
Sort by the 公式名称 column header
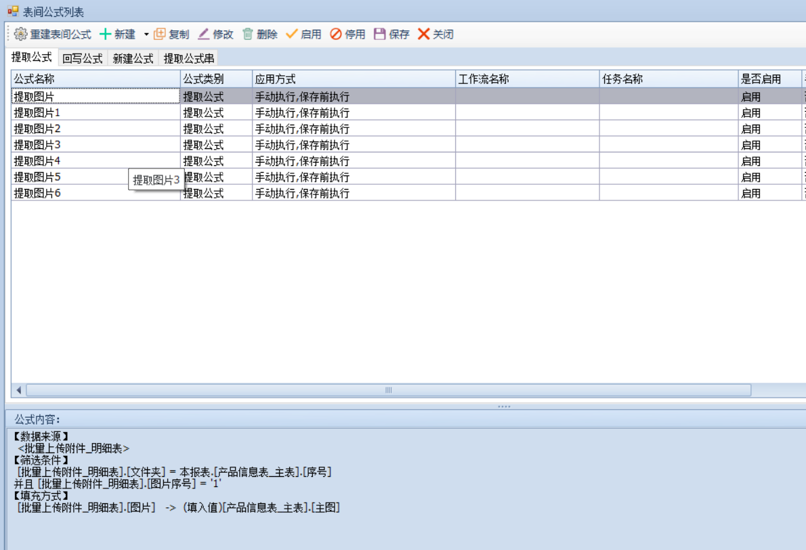(x=95, y=79)
